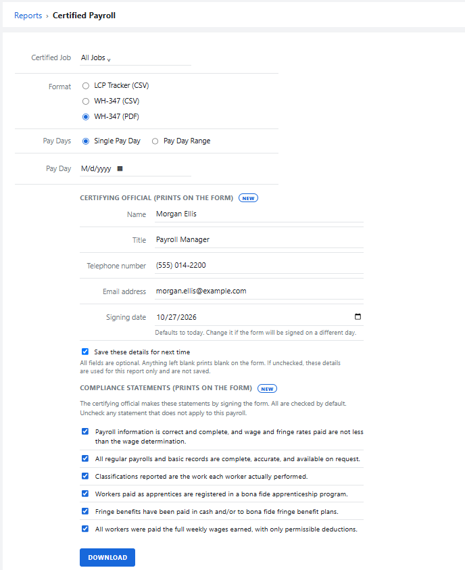Uncheck Payroll information is correct statement
Image resolution: width=465 pixels, height=570 pixels.
click(x=85, y=431)
